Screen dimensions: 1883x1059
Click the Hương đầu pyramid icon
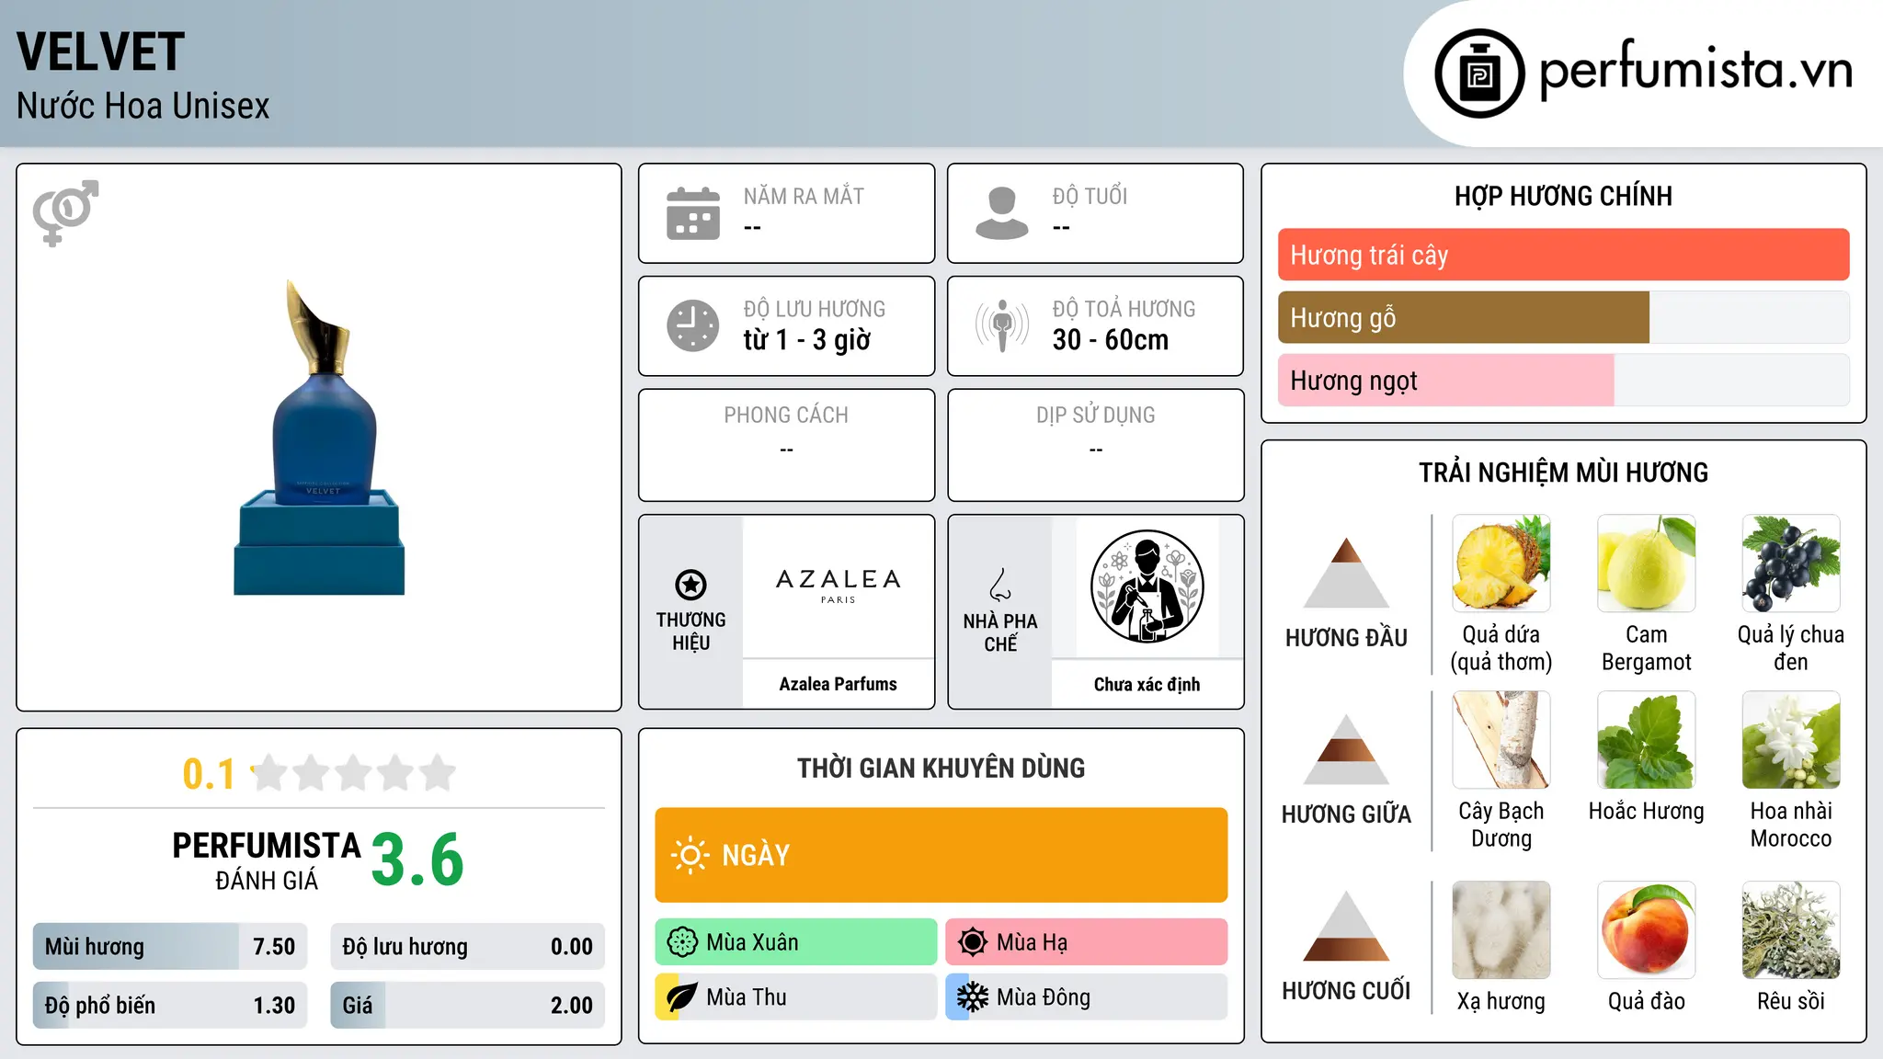(x=1346, y=573)
